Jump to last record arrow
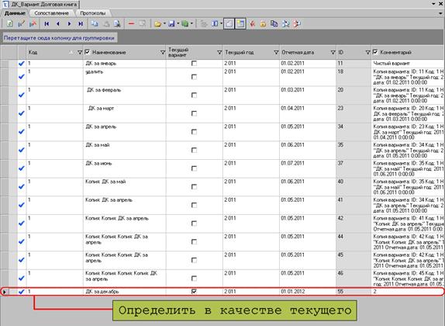Viewport: 445px width, 326px height. click(81, 24)
